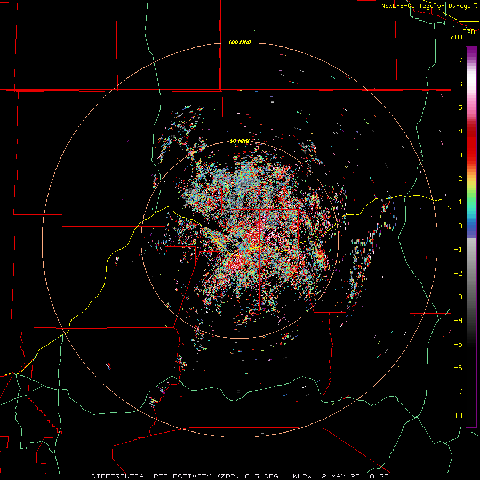
Task: Select the 6 dB scale tick label
Action: coord(460,84)
